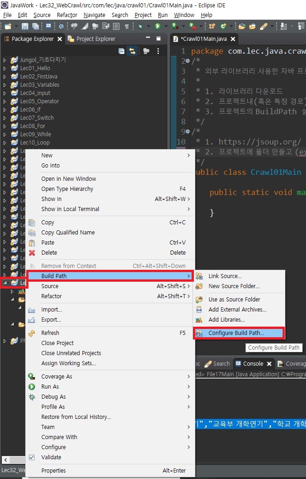Click the Open Type toolbar icon

tap(242, 26)
